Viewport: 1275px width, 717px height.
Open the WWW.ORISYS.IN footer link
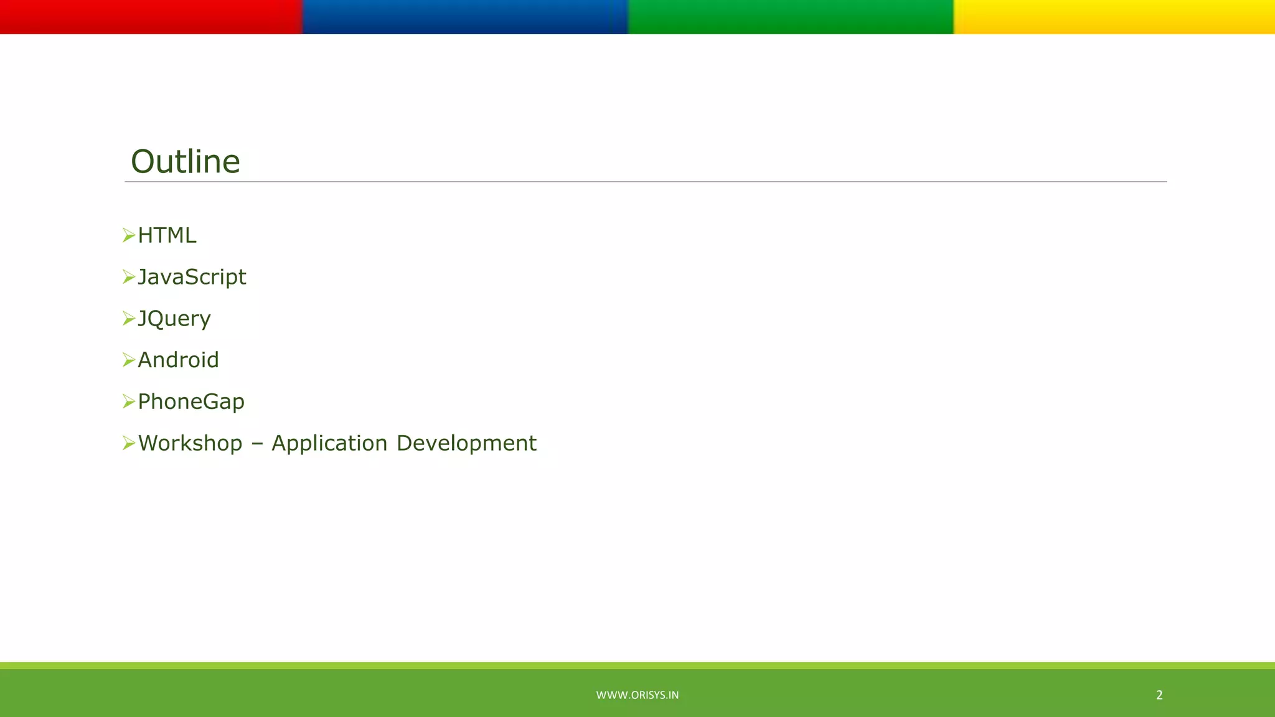[637, 695]
